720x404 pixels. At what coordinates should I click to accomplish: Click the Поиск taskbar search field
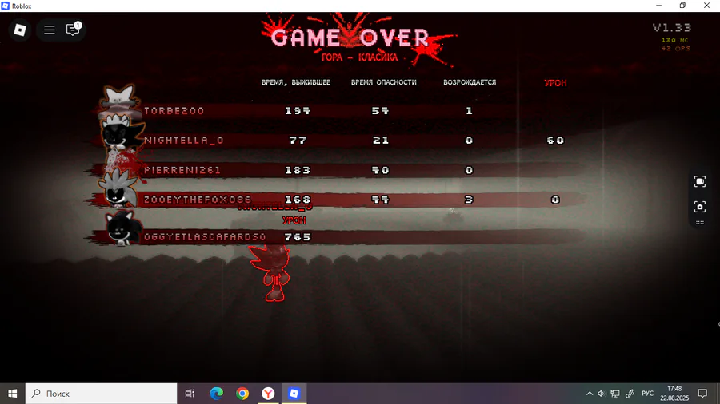click(101, 394)
